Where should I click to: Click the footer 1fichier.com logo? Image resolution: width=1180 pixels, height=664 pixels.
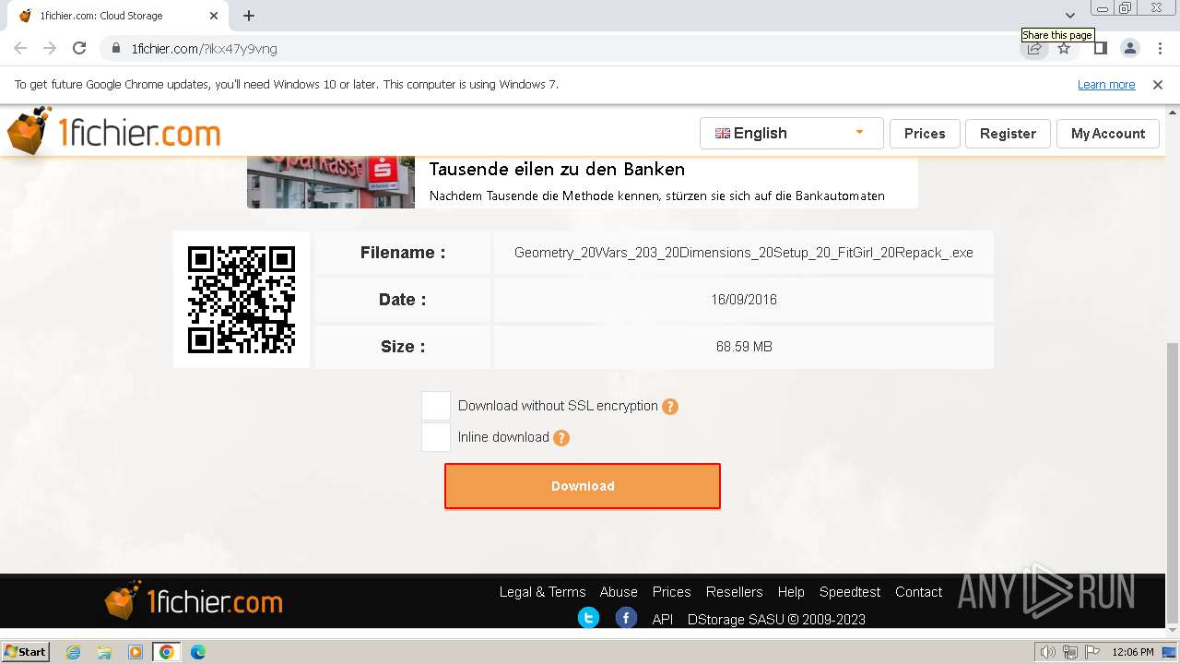coord(194,601)
